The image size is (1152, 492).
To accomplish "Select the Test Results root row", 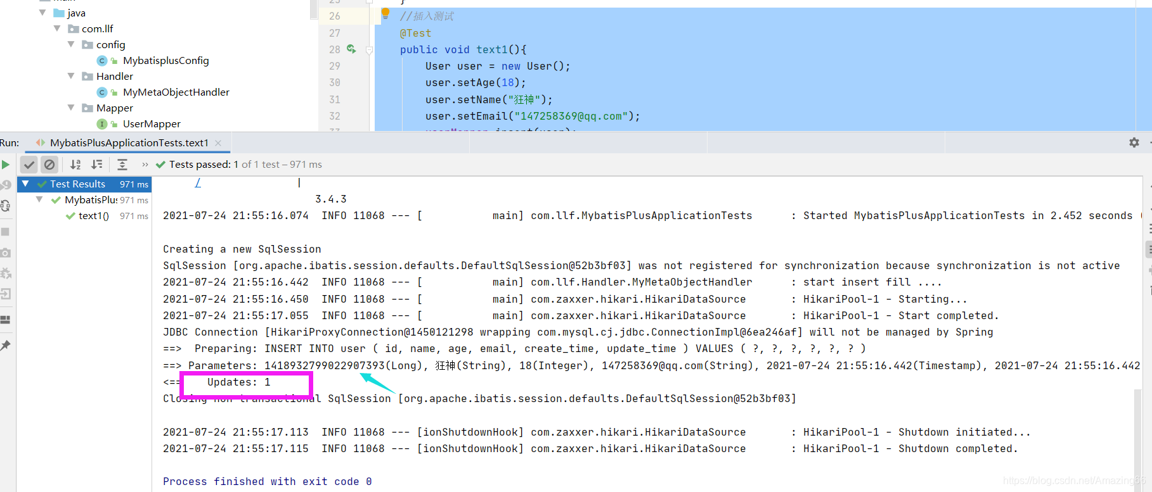I will [x=84, y=184].
